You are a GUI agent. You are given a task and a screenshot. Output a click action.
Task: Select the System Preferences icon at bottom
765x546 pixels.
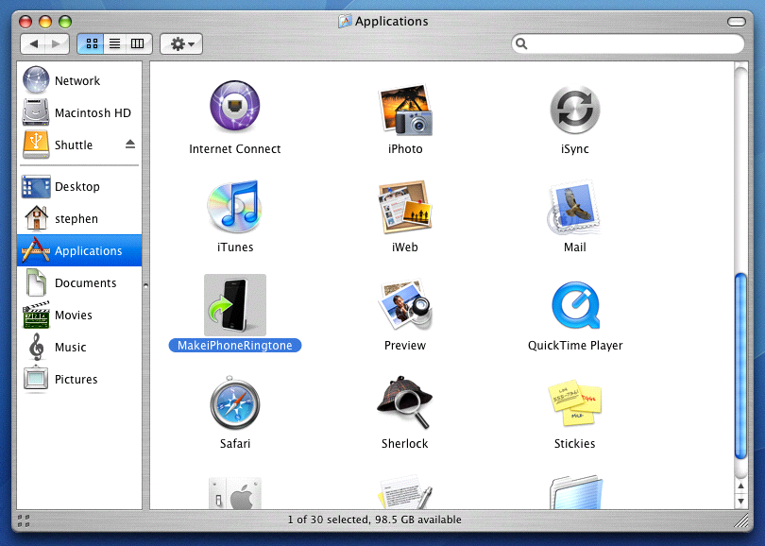point(234,493)
